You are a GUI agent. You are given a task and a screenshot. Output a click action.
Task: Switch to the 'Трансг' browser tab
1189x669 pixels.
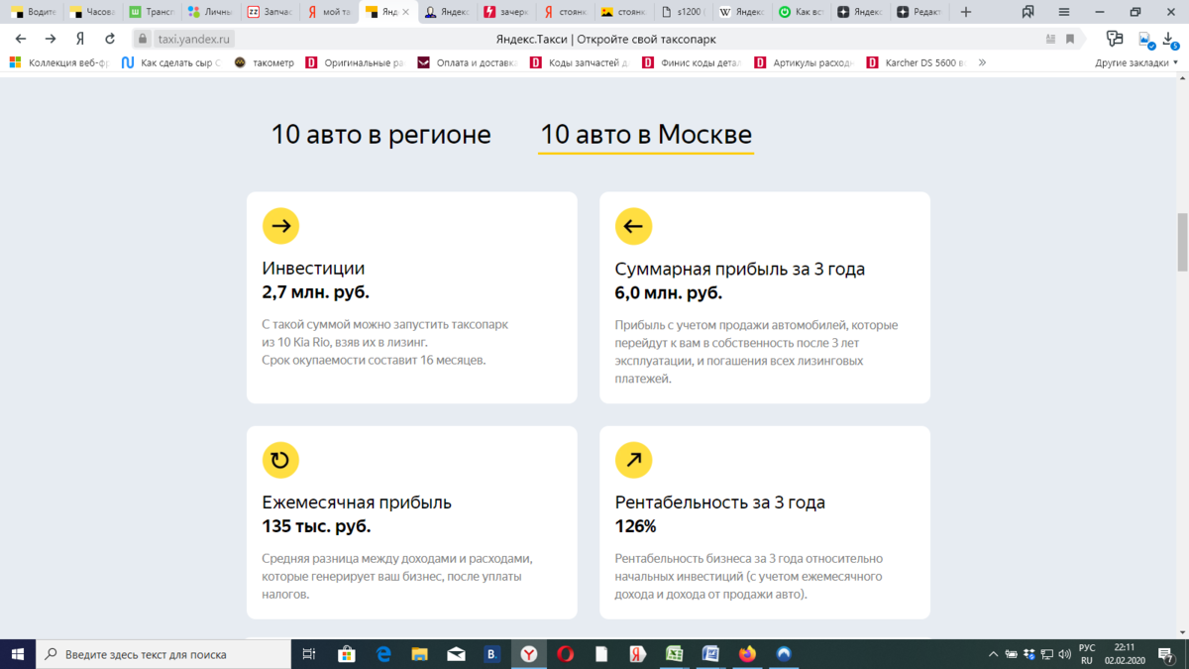pyautogui.click(x=153, y=12)
